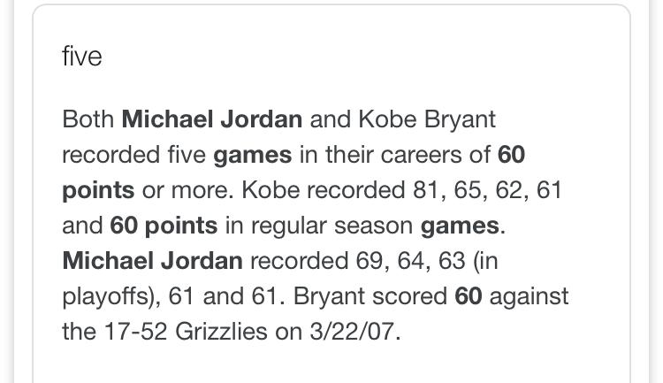Click bold "60" after "Bryant scored"
Viewport: 663px width, 383px height.
pos(468,295)
